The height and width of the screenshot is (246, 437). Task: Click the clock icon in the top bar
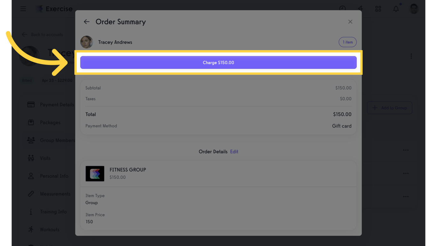tap(342, 9)
